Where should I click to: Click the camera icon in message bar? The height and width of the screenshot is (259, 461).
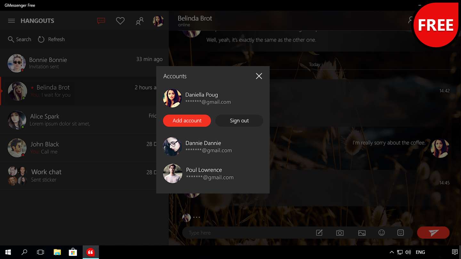(340, 233)
